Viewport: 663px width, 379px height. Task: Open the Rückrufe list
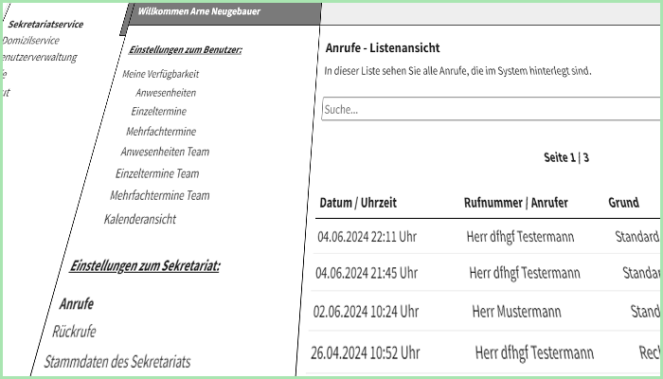(74, 332)
